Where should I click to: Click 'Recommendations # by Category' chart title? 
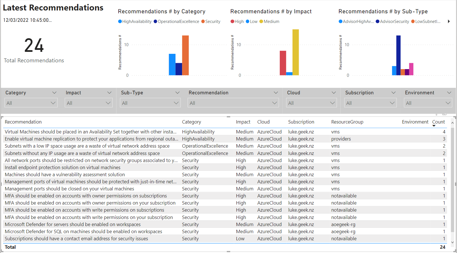pos(162,11)
